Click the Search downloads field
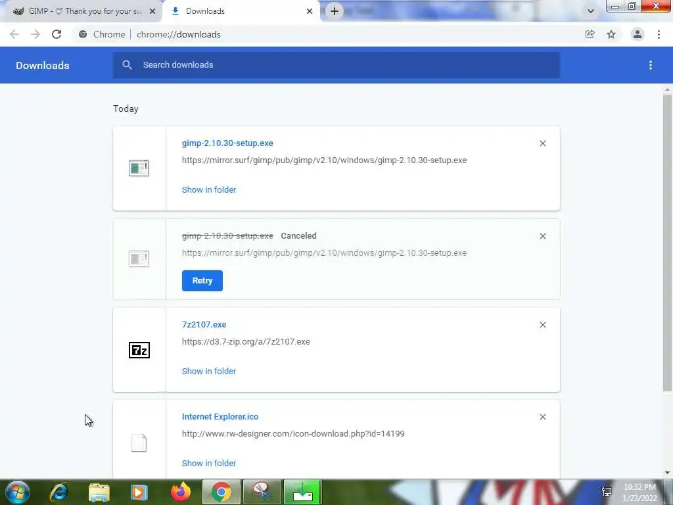The width and height of the screenshot is (673, 505). (x=336, y=65)
